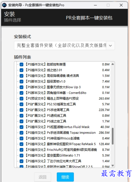Click the 40.3M size value

click(x=105, y=127)
